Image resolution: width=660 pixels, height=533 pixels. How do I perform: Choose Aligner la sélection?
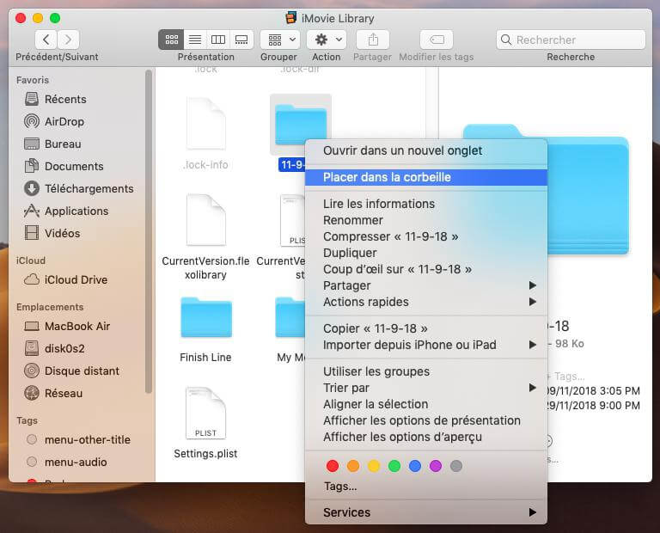click(x=426, y=404)
